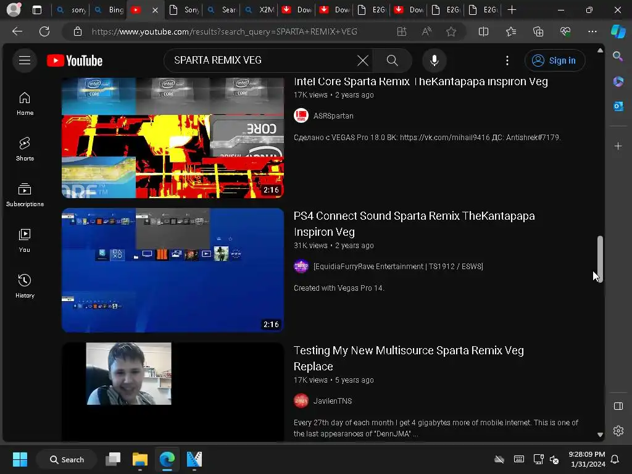Click the scrollbar down arrow

pos(600,434)
